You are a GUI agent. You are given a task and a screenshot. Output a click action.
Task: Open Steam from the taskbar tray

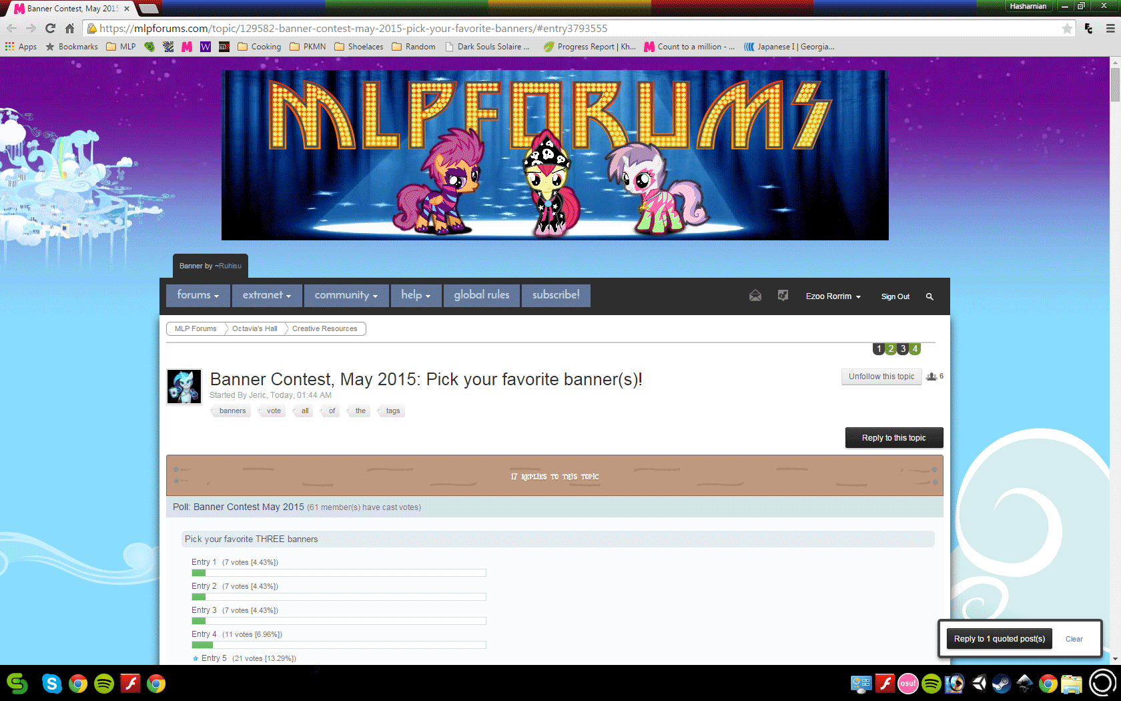[1001, 684]
